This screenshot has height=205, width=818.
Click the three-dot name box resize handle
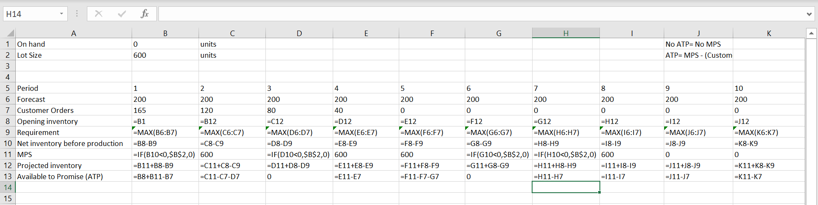(x=77, y=14)
